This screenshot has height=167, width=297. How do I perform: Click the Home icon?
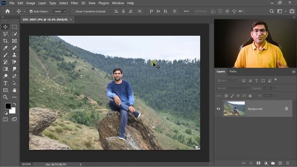[7, 11]
